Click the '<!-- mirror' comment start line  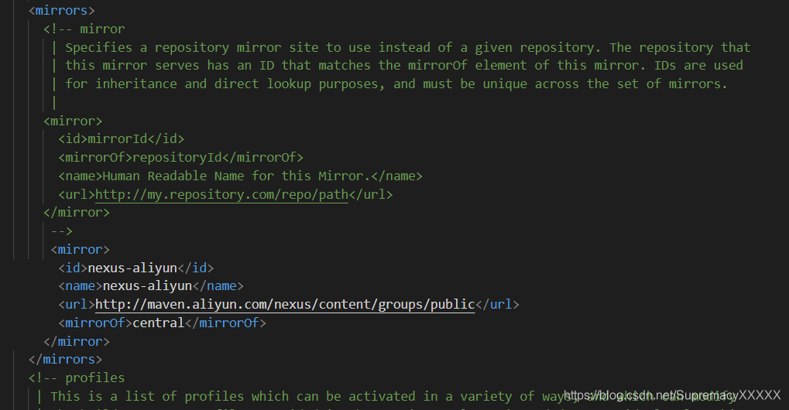tap(84, 29)
